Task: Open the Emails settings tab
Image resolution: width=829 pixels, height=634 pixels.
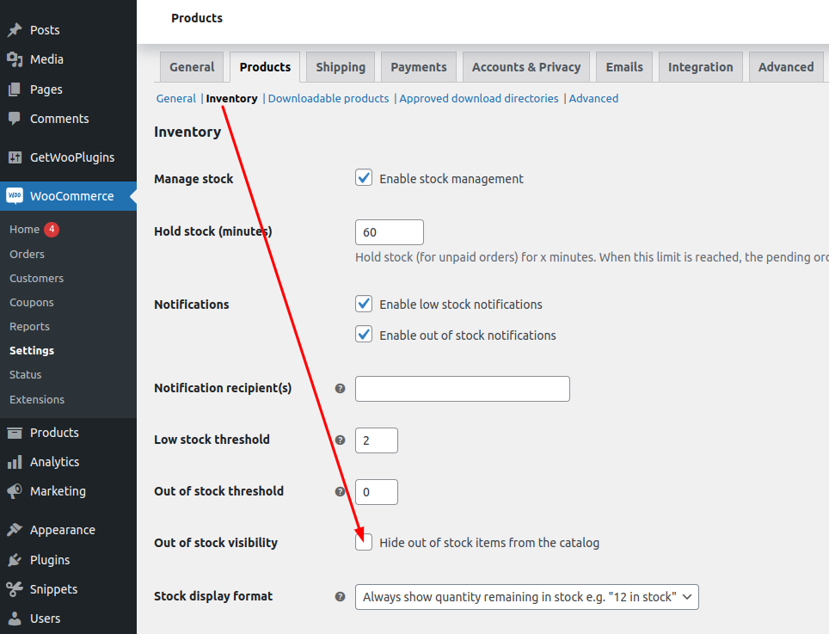Action: click(x=624, y=67)
